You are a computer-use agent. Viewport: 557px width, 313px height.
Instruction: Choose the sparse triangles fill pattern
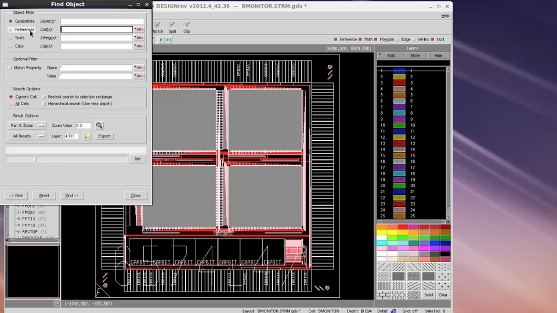coord(443,276)
